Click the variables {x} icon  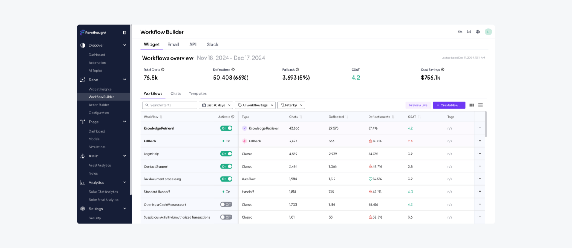469,32
